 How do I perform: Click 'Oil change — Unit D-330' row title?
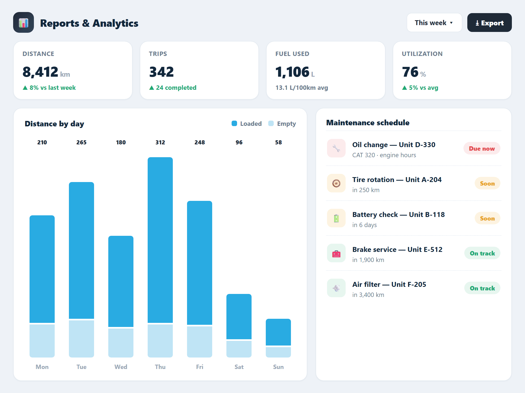pos(394,145)
